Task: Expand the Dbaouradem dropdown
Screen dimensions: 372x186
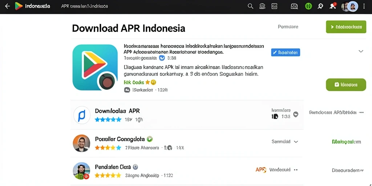Action: [348, 170]
